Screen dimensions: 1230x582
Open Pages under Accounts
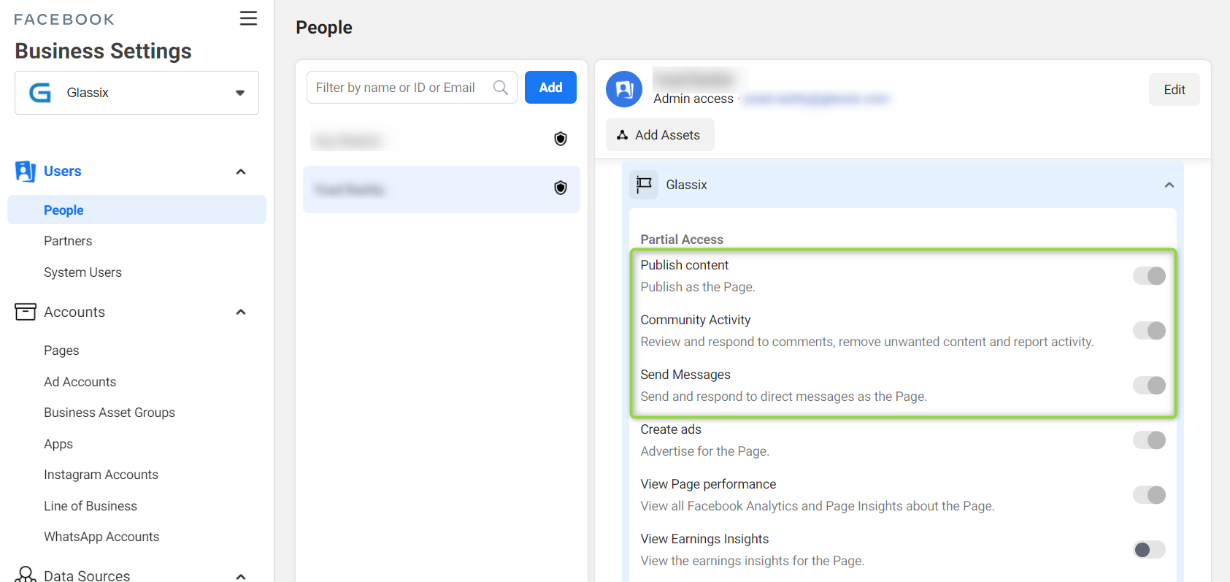[61, 351]
